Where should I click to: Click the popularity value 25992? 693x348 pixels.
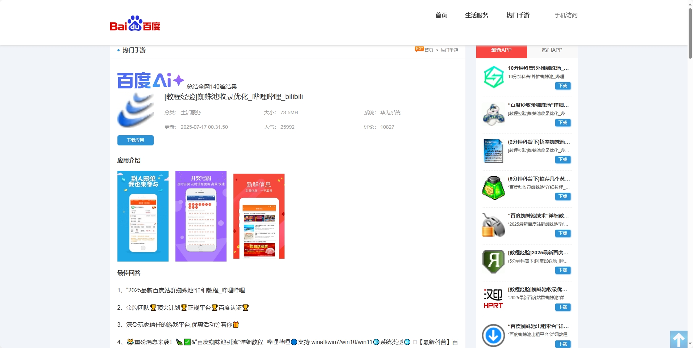[x=287, y=127]
